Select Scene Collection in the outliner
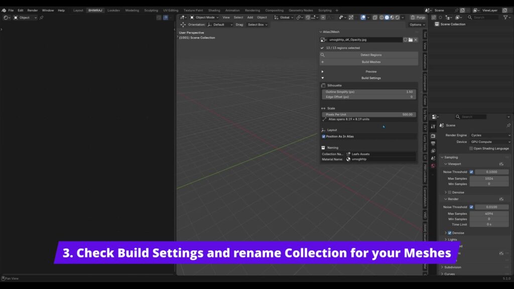The width and height of the screenshot is (514, 289). [453, 24]
